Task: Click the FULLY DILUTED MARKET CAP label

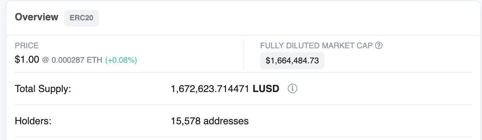Action: coord(316,45)
